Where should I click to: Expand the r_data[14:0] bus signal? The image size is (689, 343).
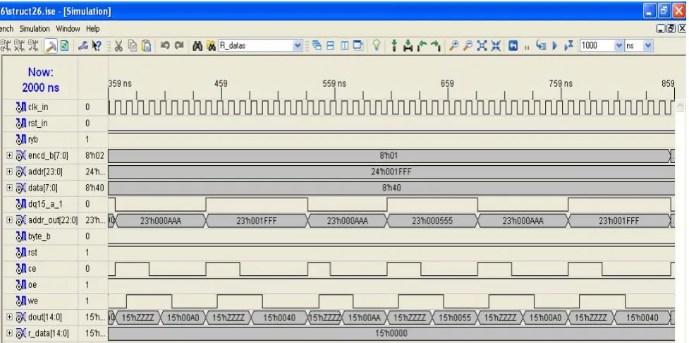[10, 333]
